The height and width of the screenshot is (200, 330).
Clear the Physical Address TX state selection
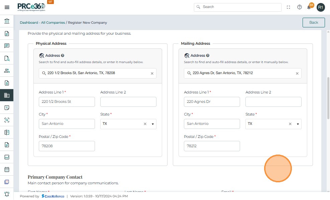(x=145, y=124)
